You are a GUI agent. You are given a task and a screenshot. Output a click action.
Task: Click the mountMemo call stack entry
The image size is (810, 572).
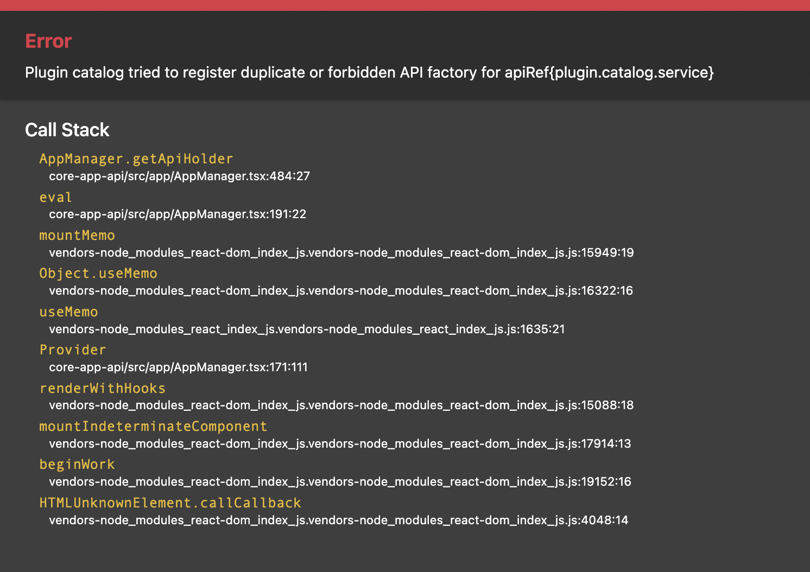77,235
